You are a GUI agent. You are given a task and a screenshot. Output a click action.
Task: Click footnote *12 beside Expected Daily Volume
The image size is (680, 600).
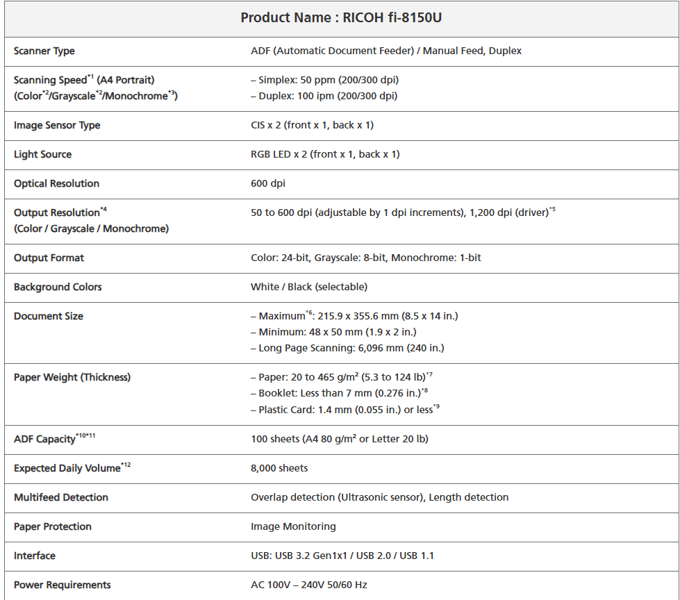pyautogui.click(x=126, y=465)
